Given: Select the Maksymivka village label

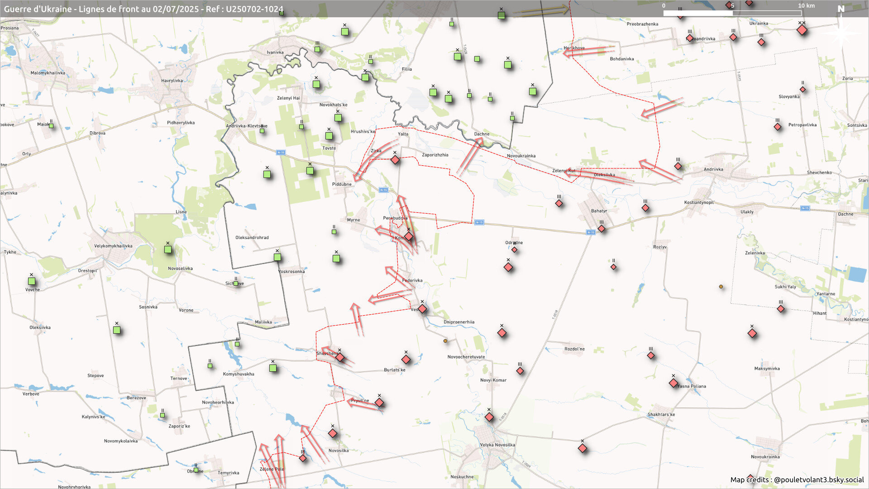Looking at the screenshot, I should (x=767, y=369).
